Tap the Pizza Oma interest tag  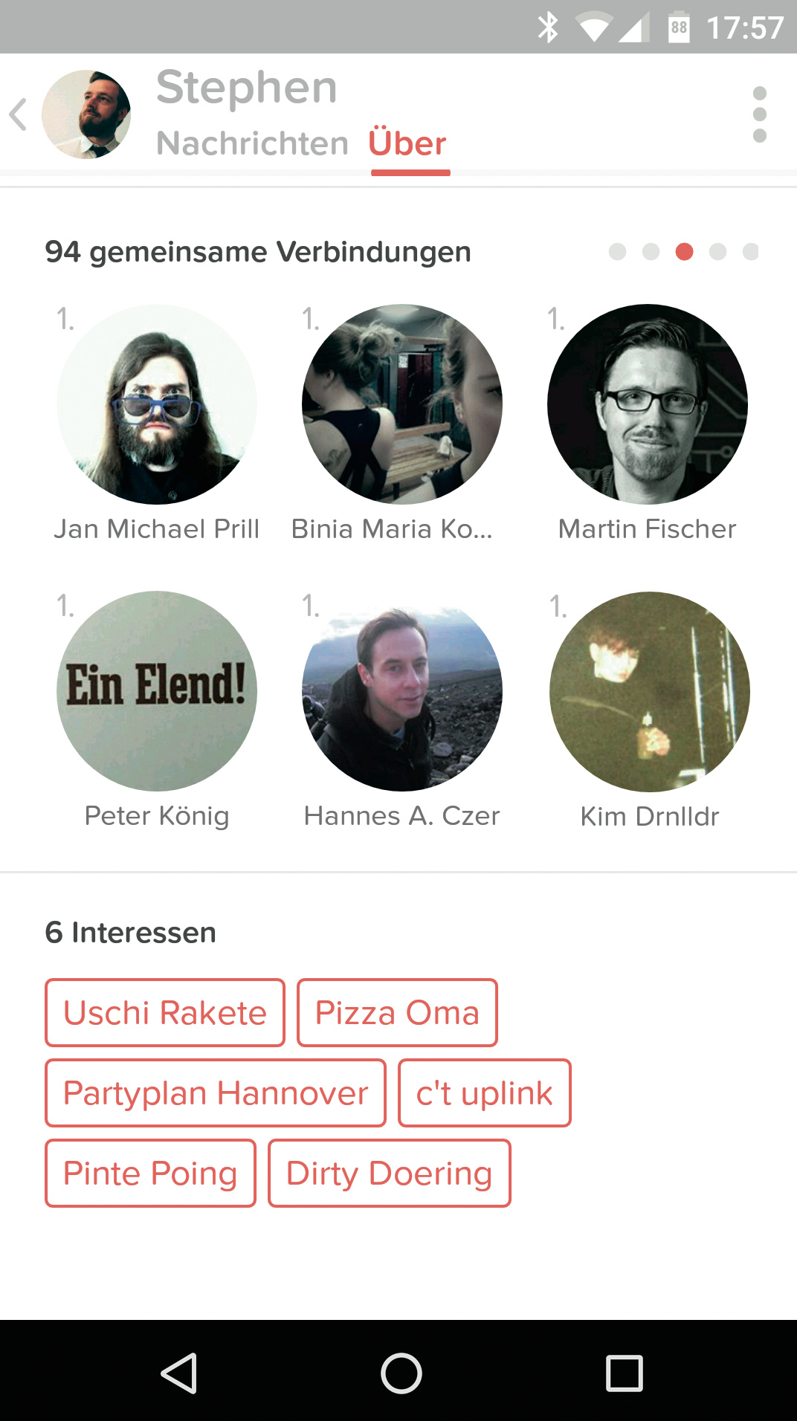(x=397, y=1012)
